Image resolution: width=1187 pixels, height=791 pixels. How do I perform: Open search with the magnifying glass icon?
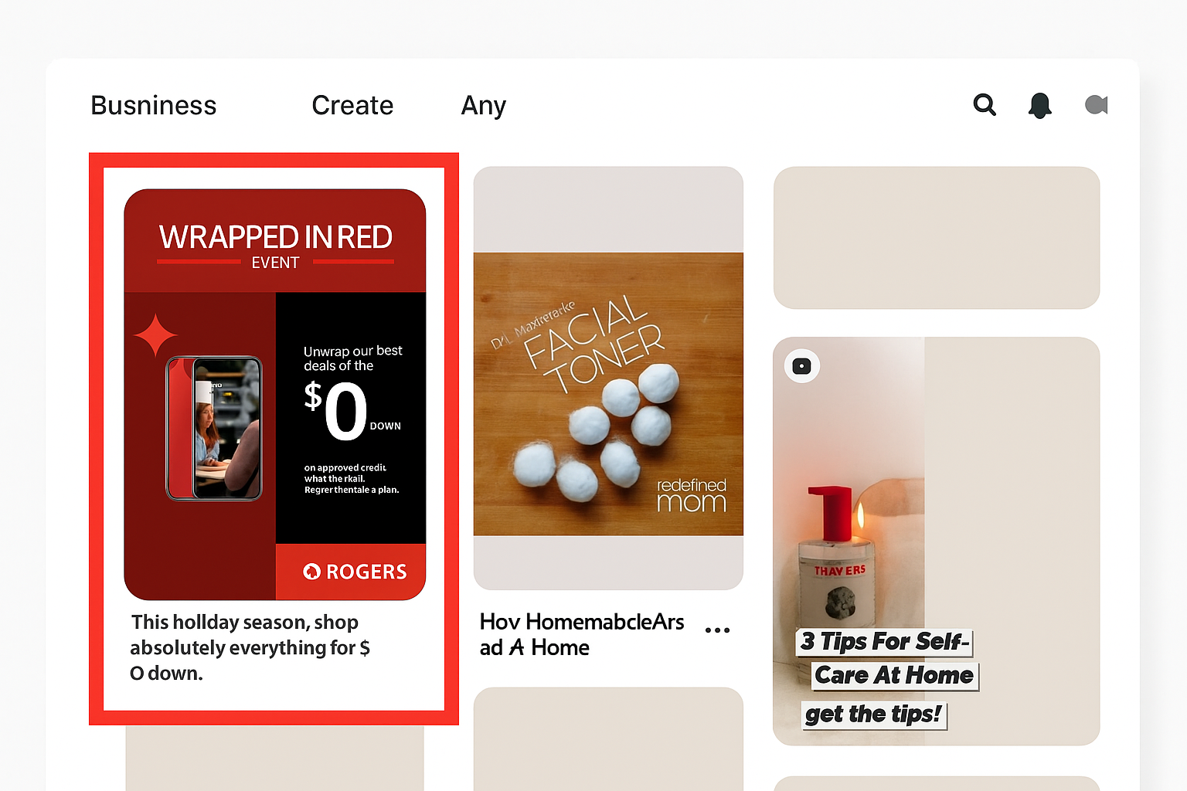coord(985,105)
